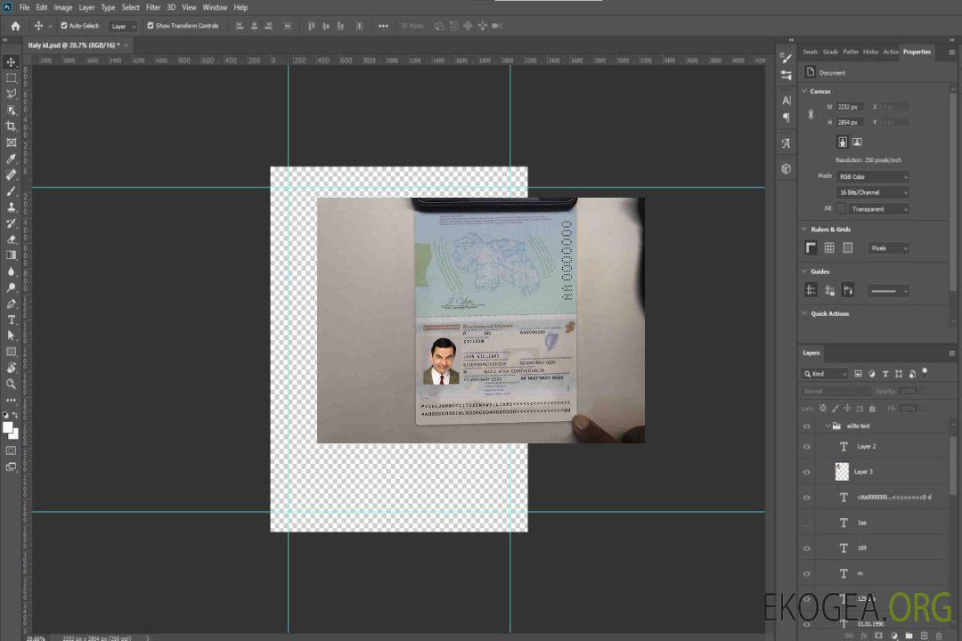The height and width of the screenshot is (641, 962).
Task: Click the canvas width input field
Action: 850,107
